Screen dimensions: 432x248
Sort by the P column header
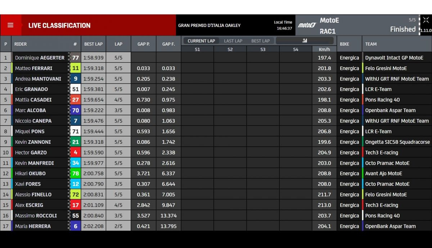[x=6, y=44]
